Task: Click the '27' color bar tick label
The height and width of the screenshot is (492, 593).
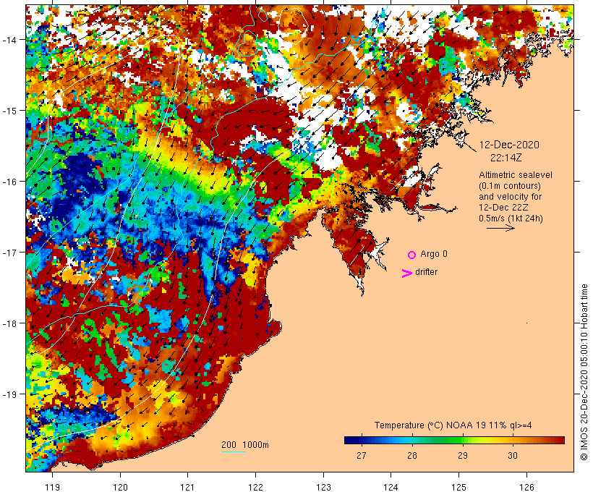Action: click(x=362, y=455)
